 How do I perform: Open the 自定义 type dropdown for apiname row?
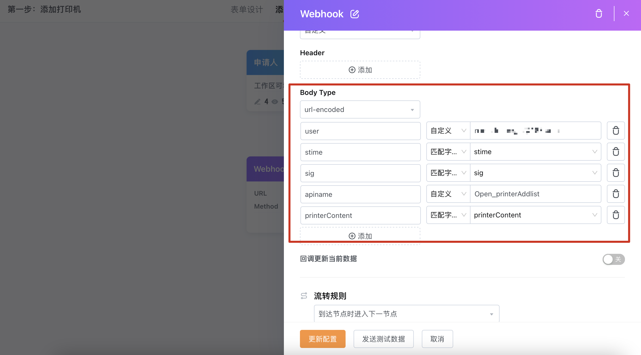(x=448, y=194)
